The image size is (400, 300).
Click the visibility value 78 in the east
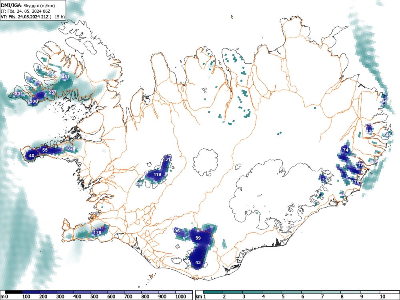360,165
